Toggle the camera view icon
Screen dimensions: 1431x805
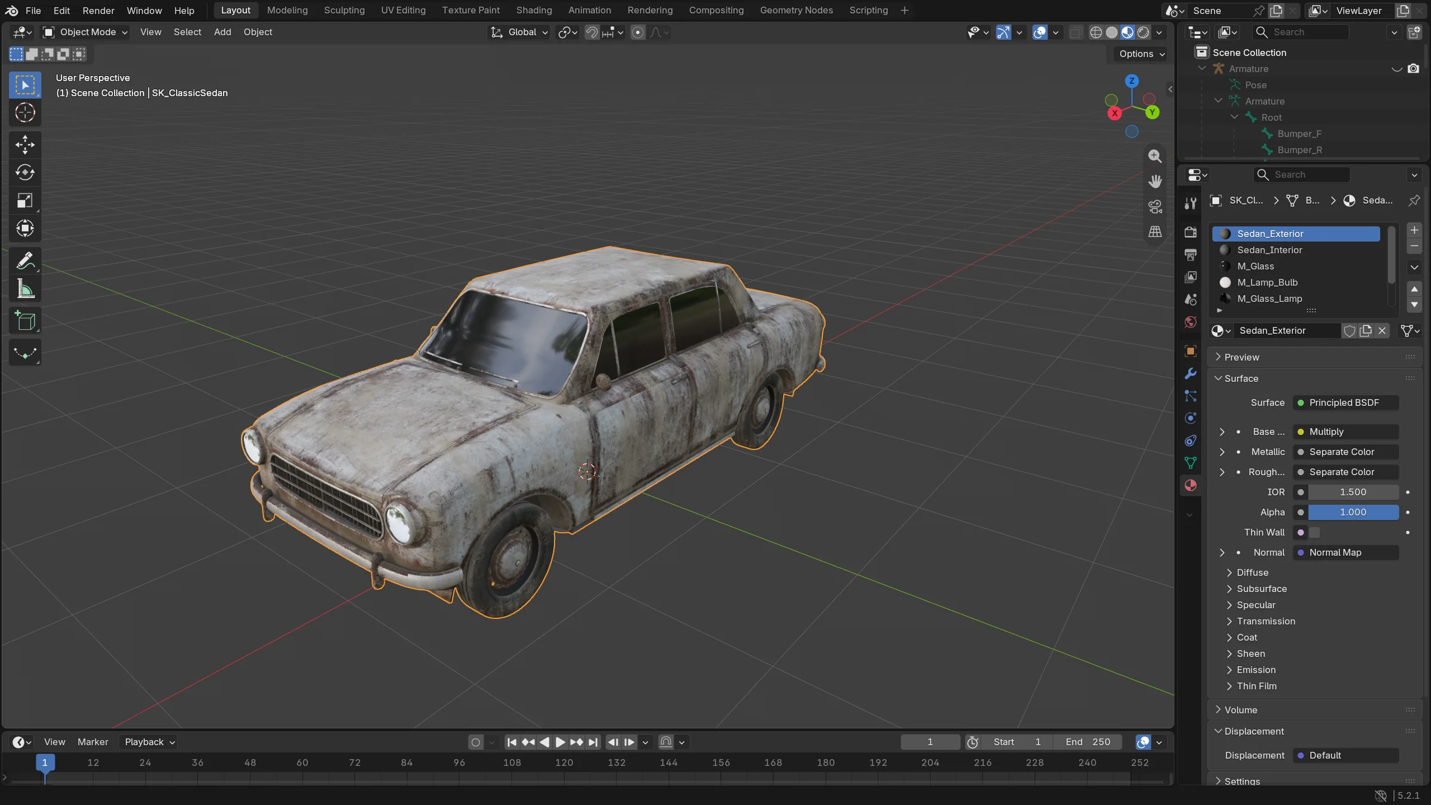tap(1155, 206)
